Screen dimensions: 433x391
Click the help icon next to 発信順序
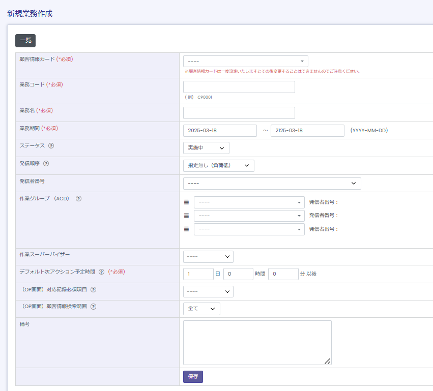click(46, 164)
